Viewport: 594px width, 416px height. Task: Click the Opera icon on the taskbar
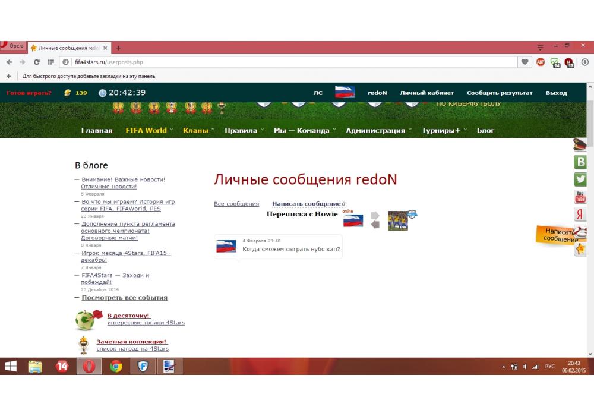tap(89, 367)
